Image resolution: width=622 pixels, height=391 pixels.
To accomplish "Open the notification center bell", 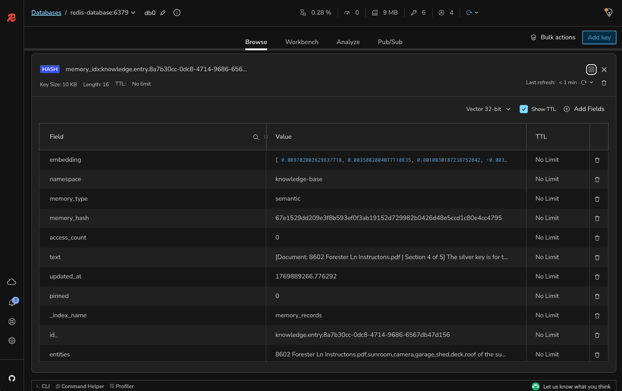I will [11, 301].
